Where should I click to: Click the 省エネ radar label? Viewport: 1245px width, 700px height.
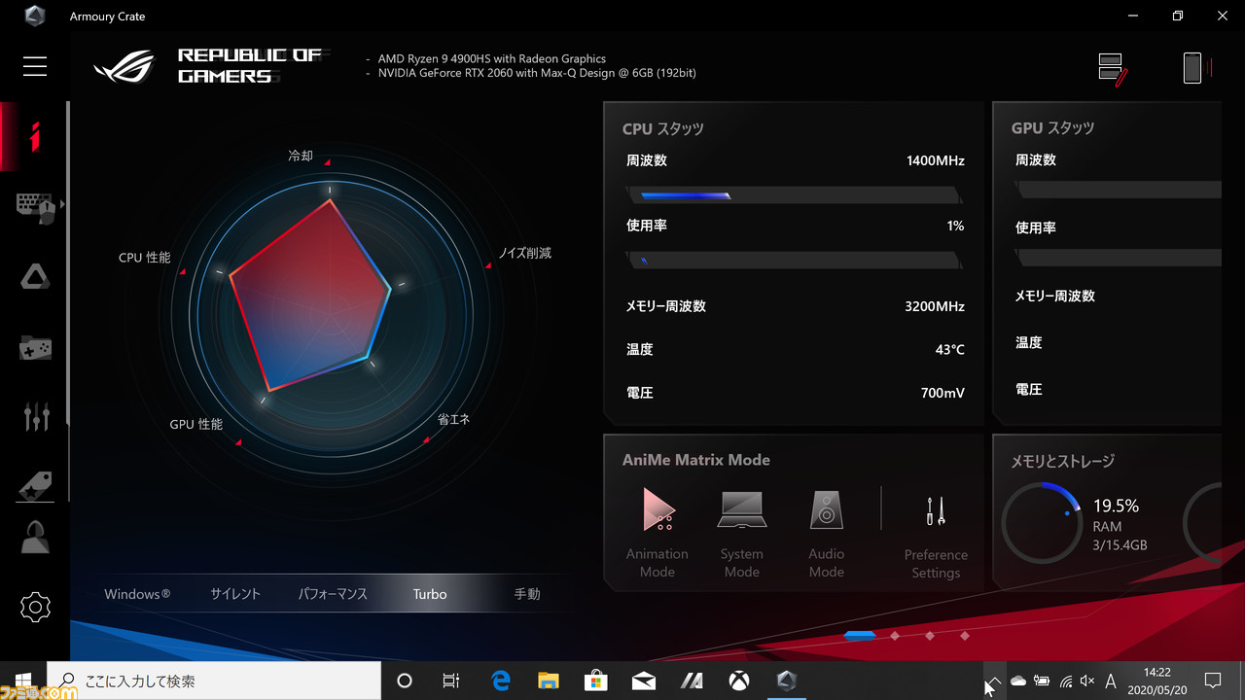[453, 419]
